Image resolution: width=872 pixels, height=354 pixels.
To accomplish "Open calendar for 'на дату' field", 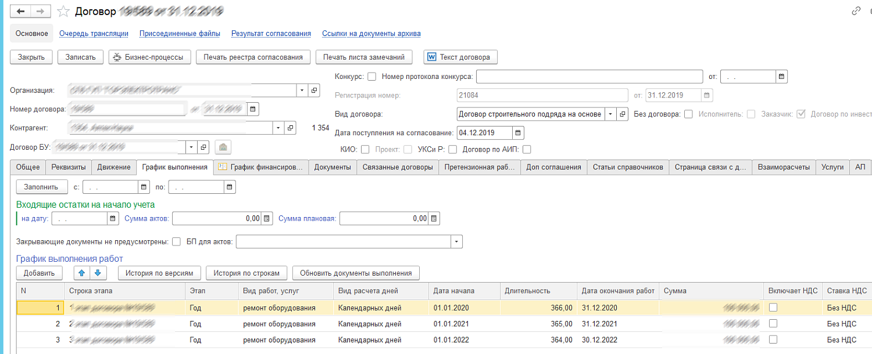I will point(113,218).
